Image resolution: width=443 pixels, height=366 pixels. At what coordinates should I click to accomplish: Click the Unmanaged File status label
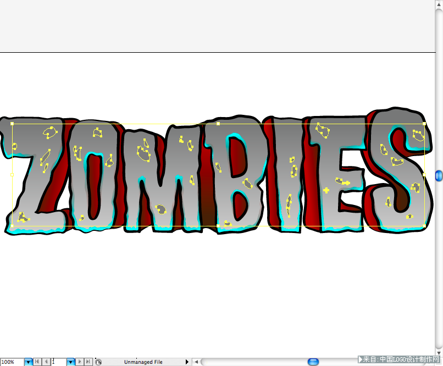143,362
